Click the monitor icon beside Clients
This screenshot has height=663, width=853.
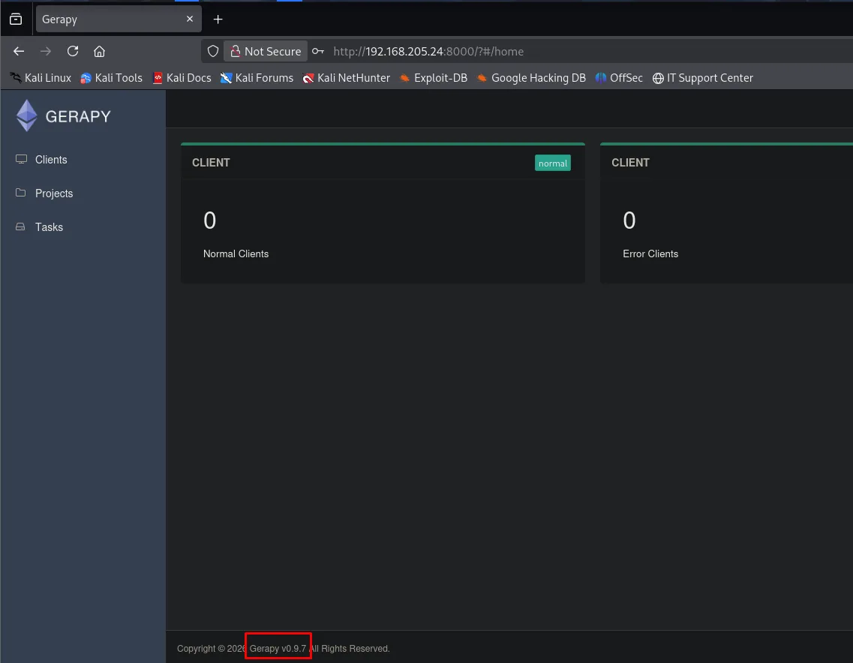(x=21, y=159)
